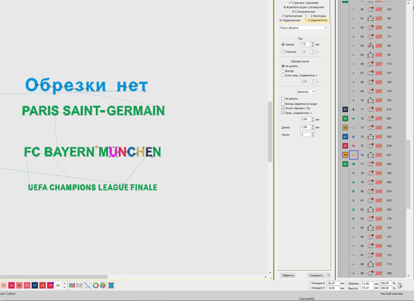The height and width of the screenshot is (301, 414).
Task: Click the connector icon in row 71
Action: 370,109
